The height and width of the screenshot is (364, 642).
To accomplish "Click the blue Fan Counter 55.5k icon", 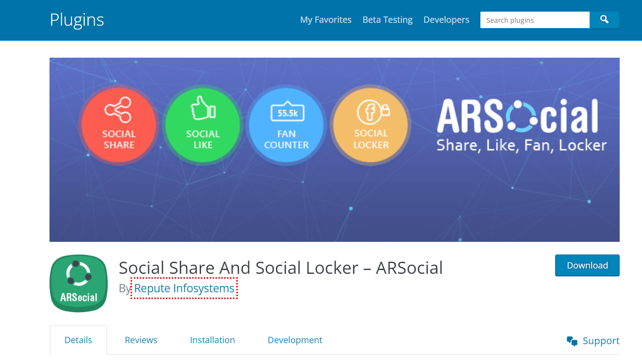I will point(286,125).
